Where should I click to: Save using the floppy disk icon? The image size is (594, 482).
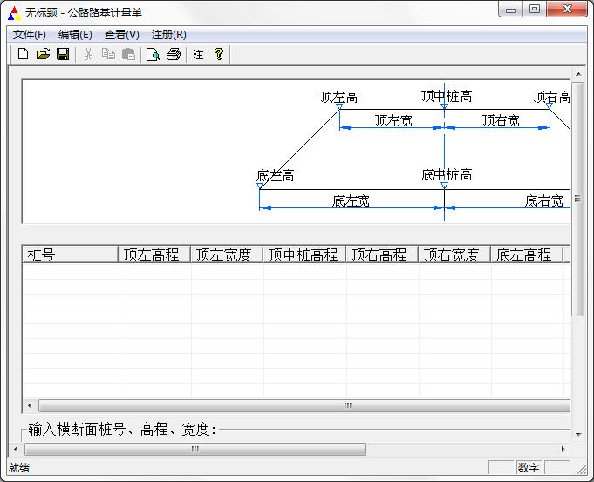[63, 54]
